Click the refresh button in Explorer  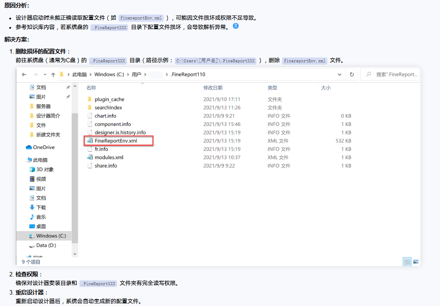[x=352, y=74]
